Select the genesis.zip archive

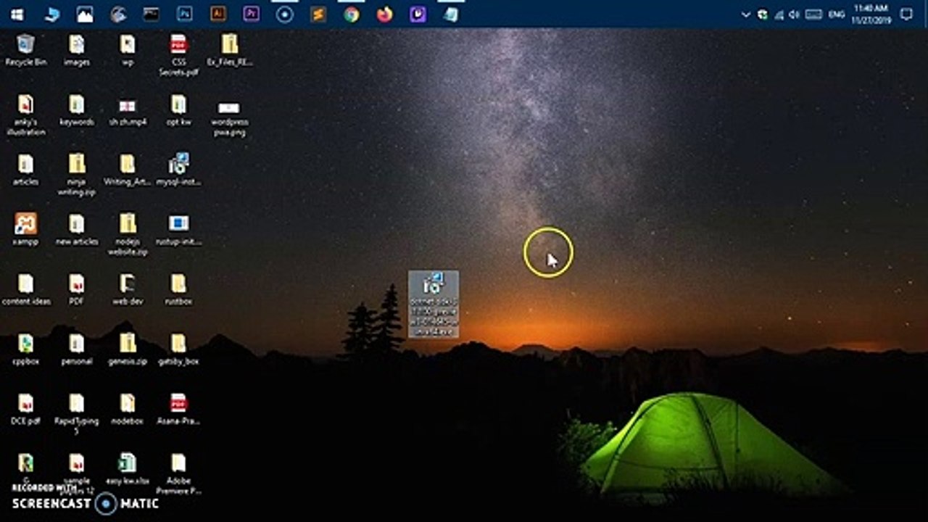click(128, 349)
